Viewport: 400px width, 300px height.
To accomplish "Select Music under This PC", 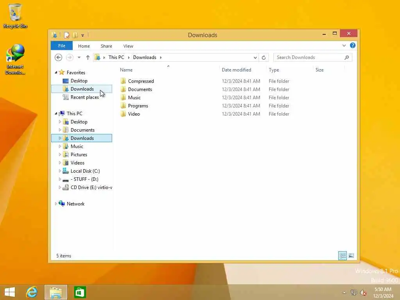I will (x=77, y=146).
